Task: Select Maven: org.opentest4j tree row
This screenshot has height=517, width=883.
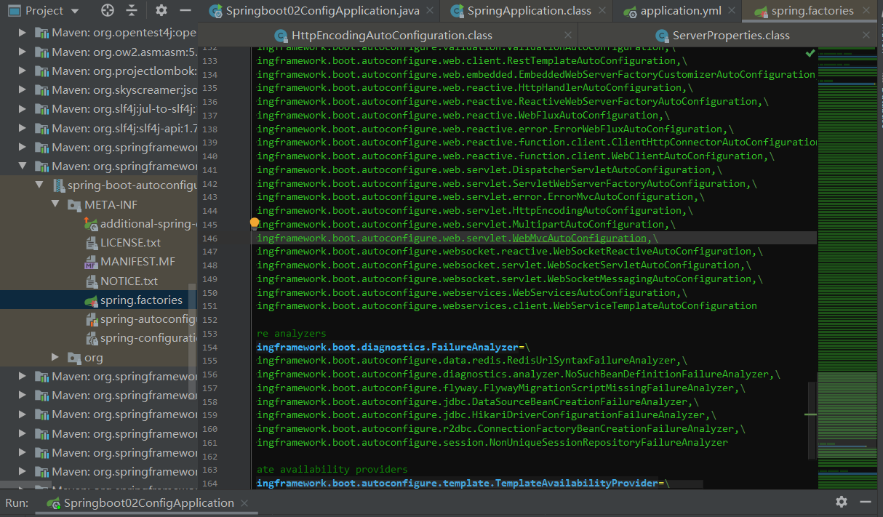Action: [x=98, y=33]
